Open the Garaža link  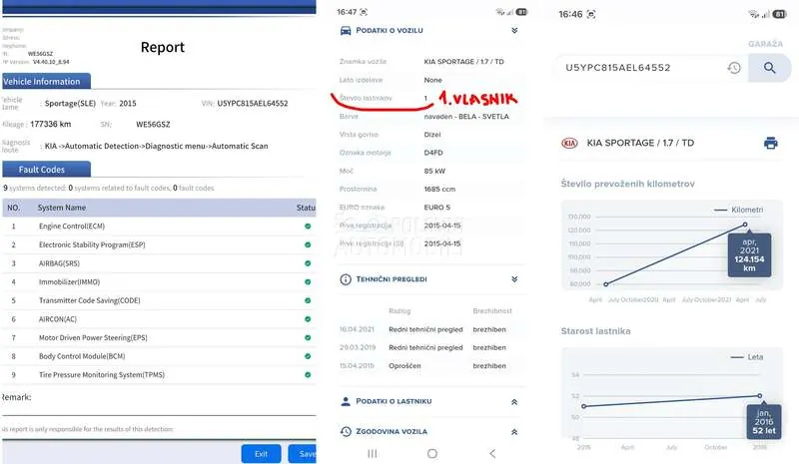click(x=765, y=44)
